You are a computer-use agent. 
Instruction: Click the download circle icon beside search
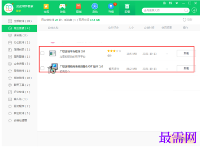tap(194, 10)
